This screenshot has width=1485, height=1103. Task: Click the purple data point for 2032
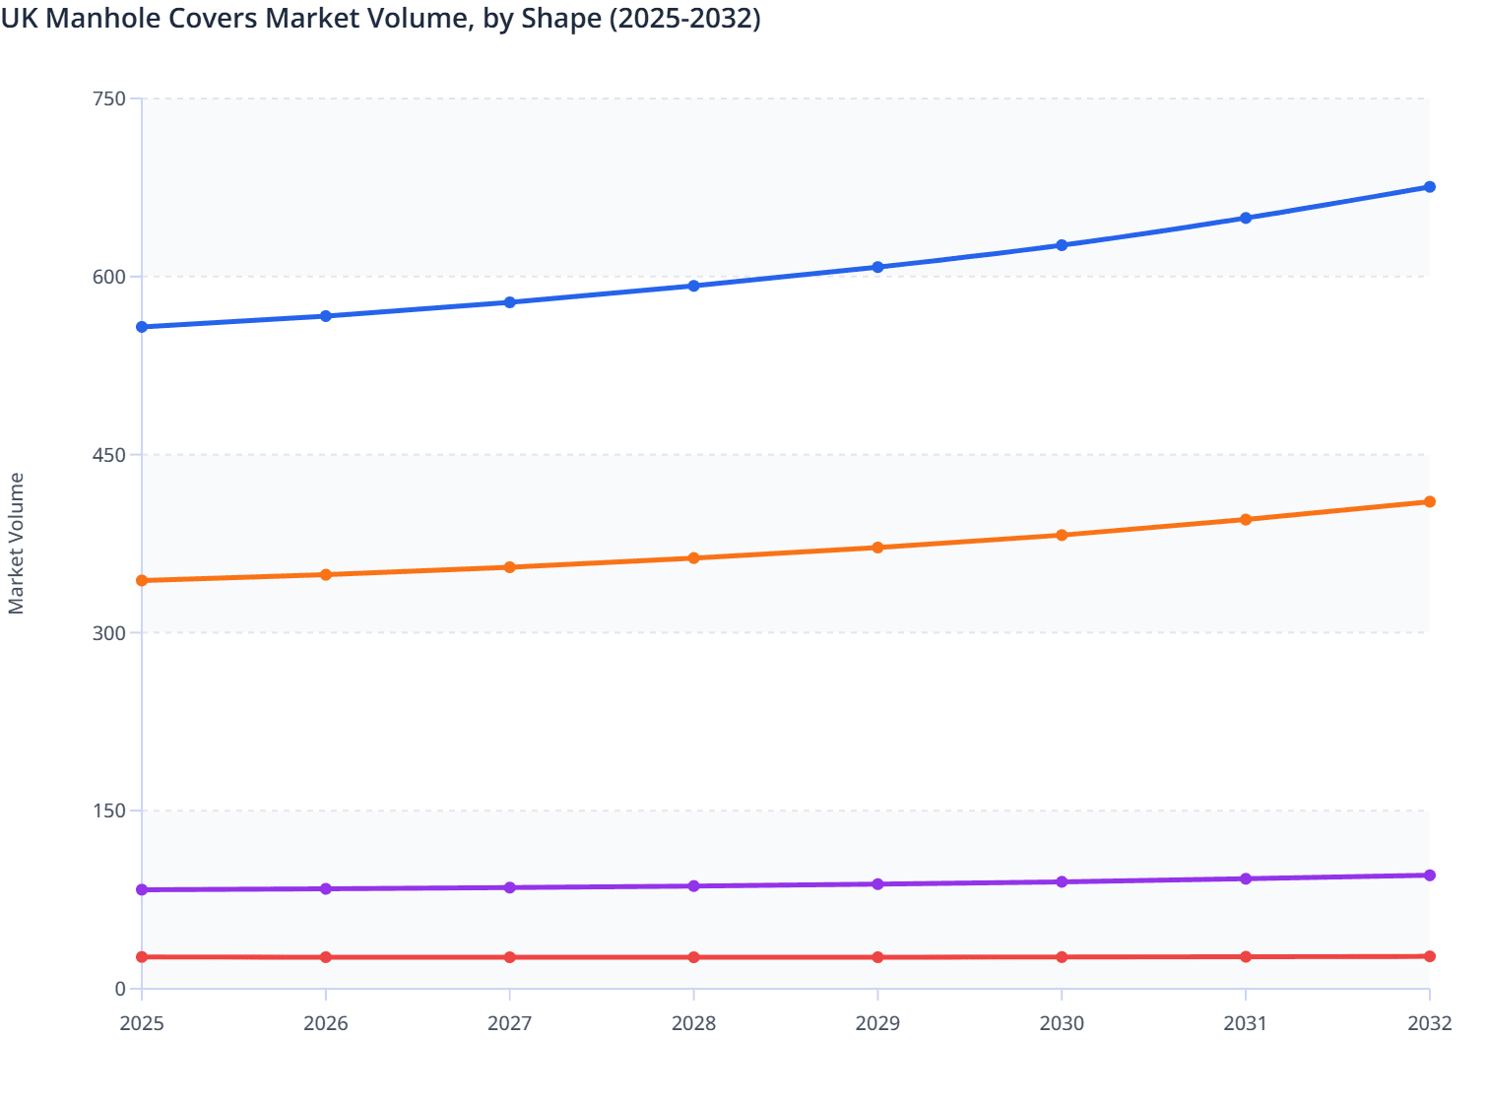click(x=1429, y=876)
